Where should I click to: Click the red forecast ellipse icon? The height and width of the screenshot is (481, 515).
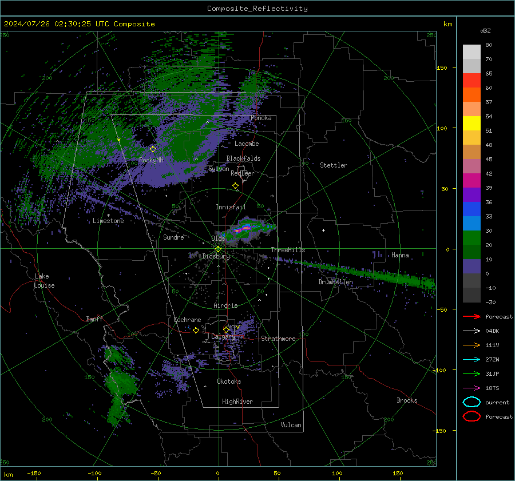tap(472, 416)
